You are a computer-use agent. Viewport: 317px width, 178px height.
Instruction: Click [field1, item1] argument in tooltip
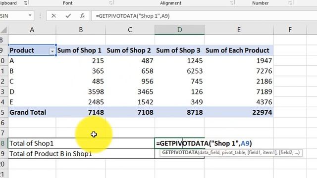pos(262,153)
